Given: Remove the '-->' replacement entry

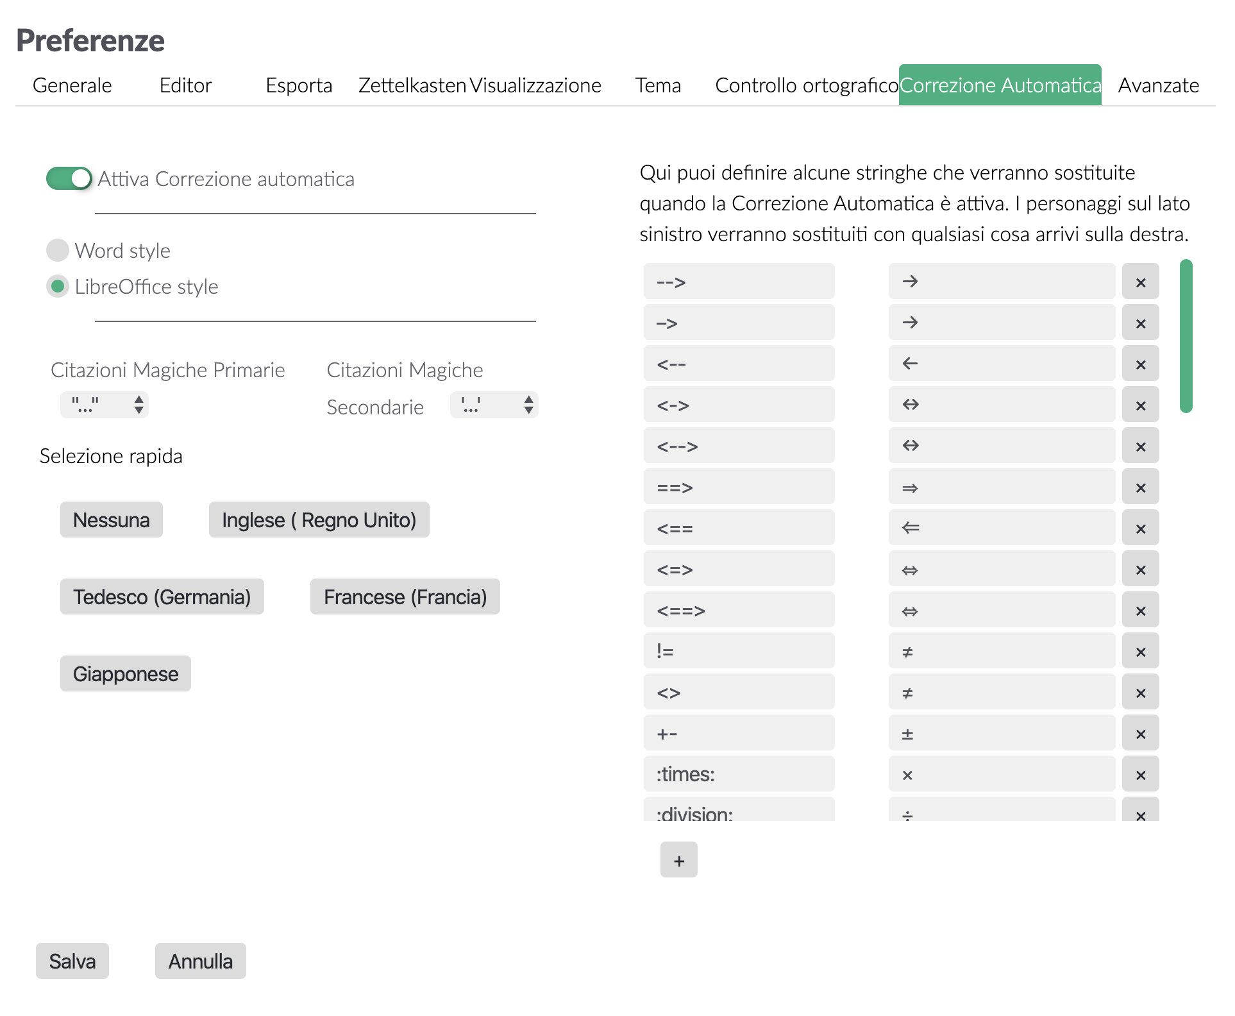Looking at the screenshot, I should pyautogui.click(x=1140, y=282).
